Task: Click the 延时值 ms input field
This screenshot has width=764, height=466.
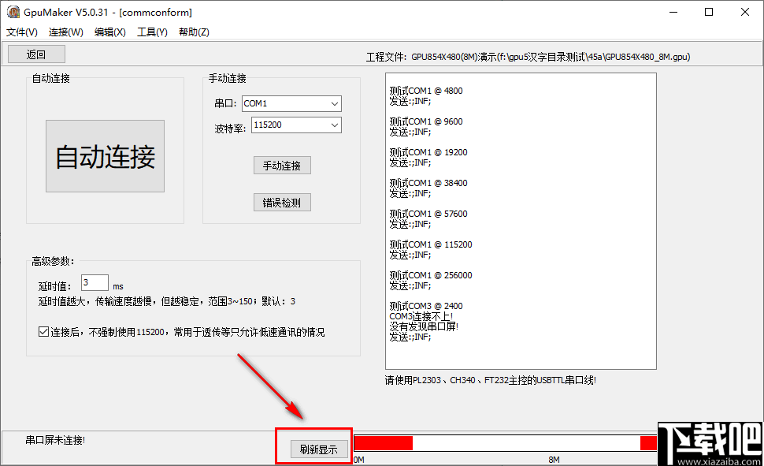Action: point(93,281)
